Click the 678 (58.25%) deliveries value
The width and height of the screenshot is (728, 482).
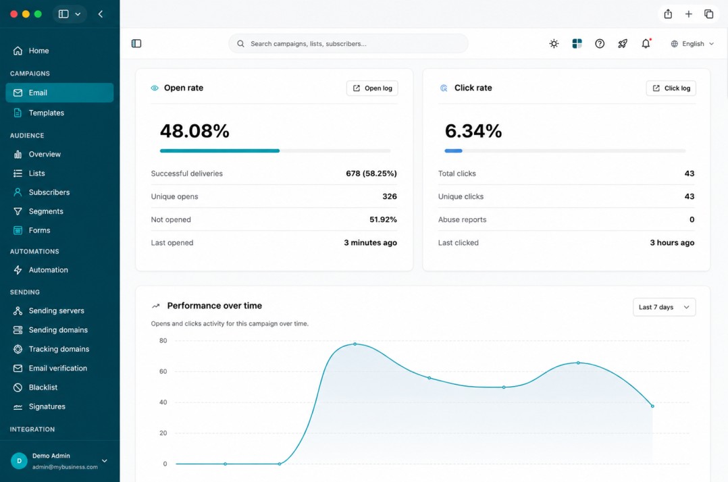[x=371, y=173]
